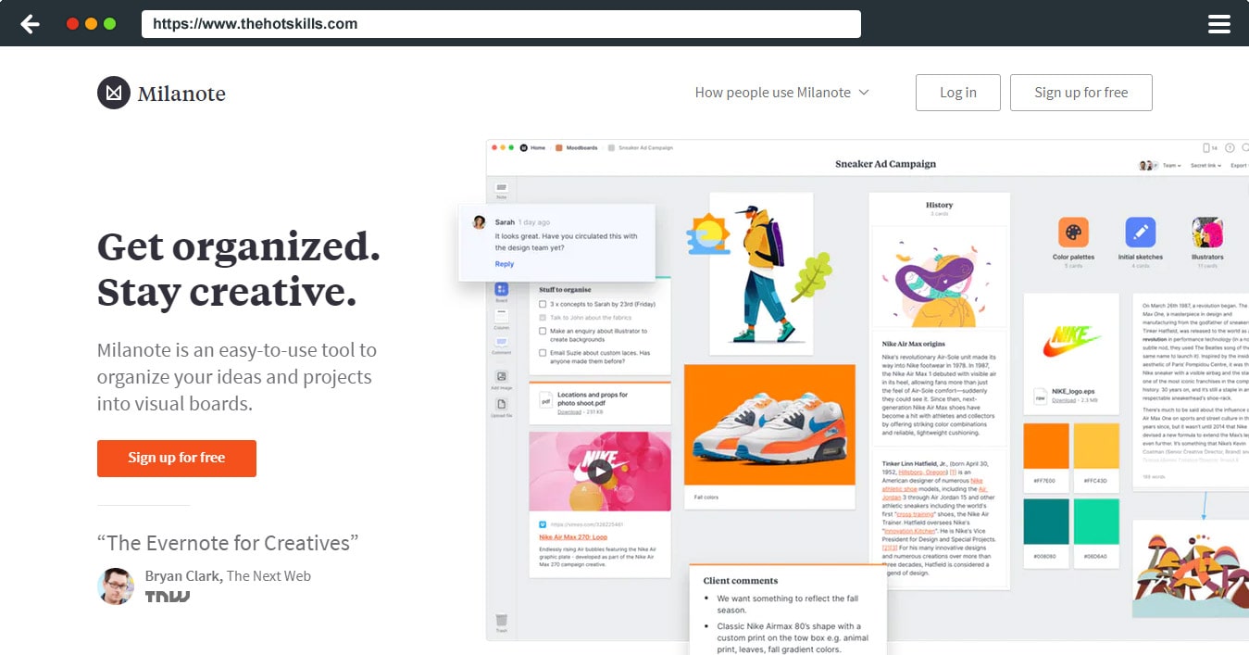Click Reply on Sarah's comment
The height and width of the screenshot is (655, 1249).
[505, 264]
